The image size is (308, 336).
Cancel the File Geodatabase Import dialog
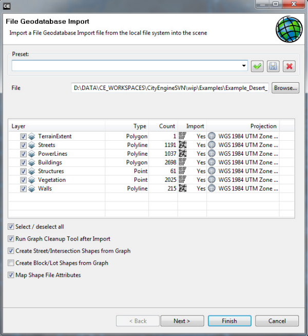[x=277, y=321]
